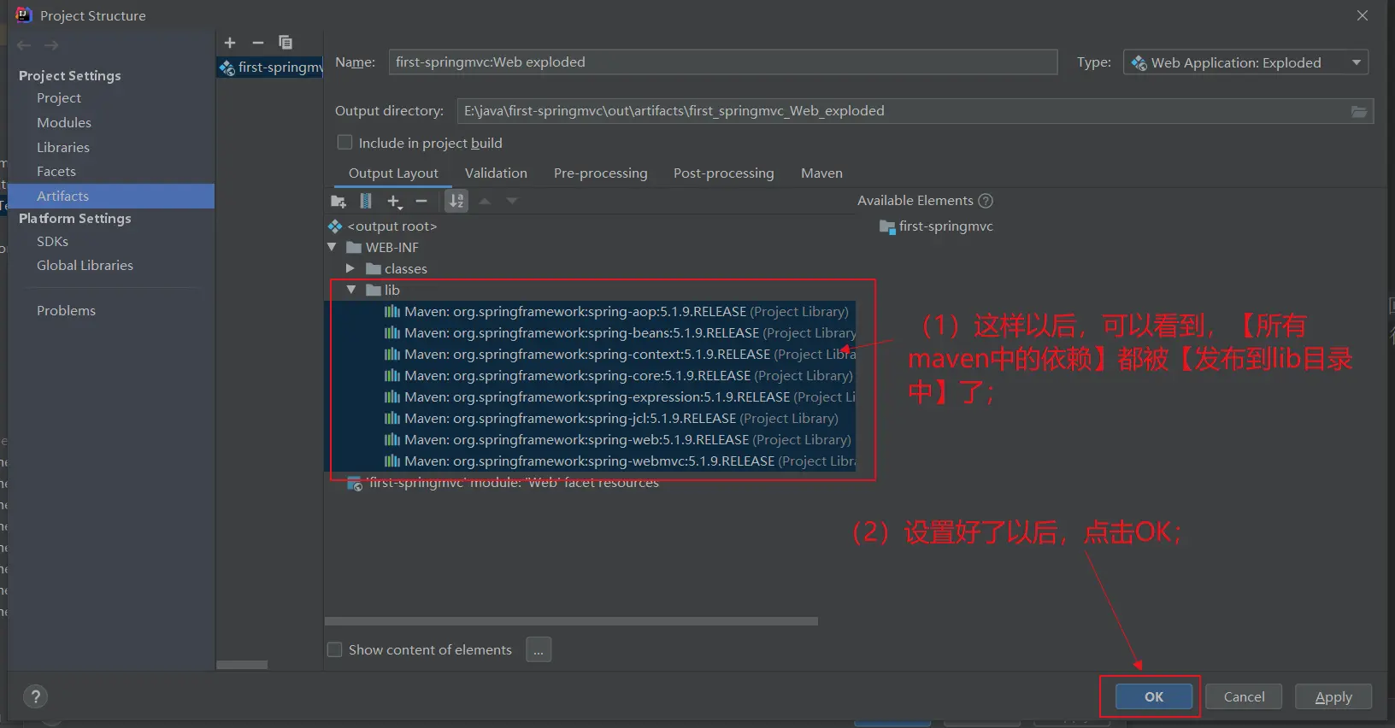
Task: Select spring-core library entry
Action: [618, 376]
